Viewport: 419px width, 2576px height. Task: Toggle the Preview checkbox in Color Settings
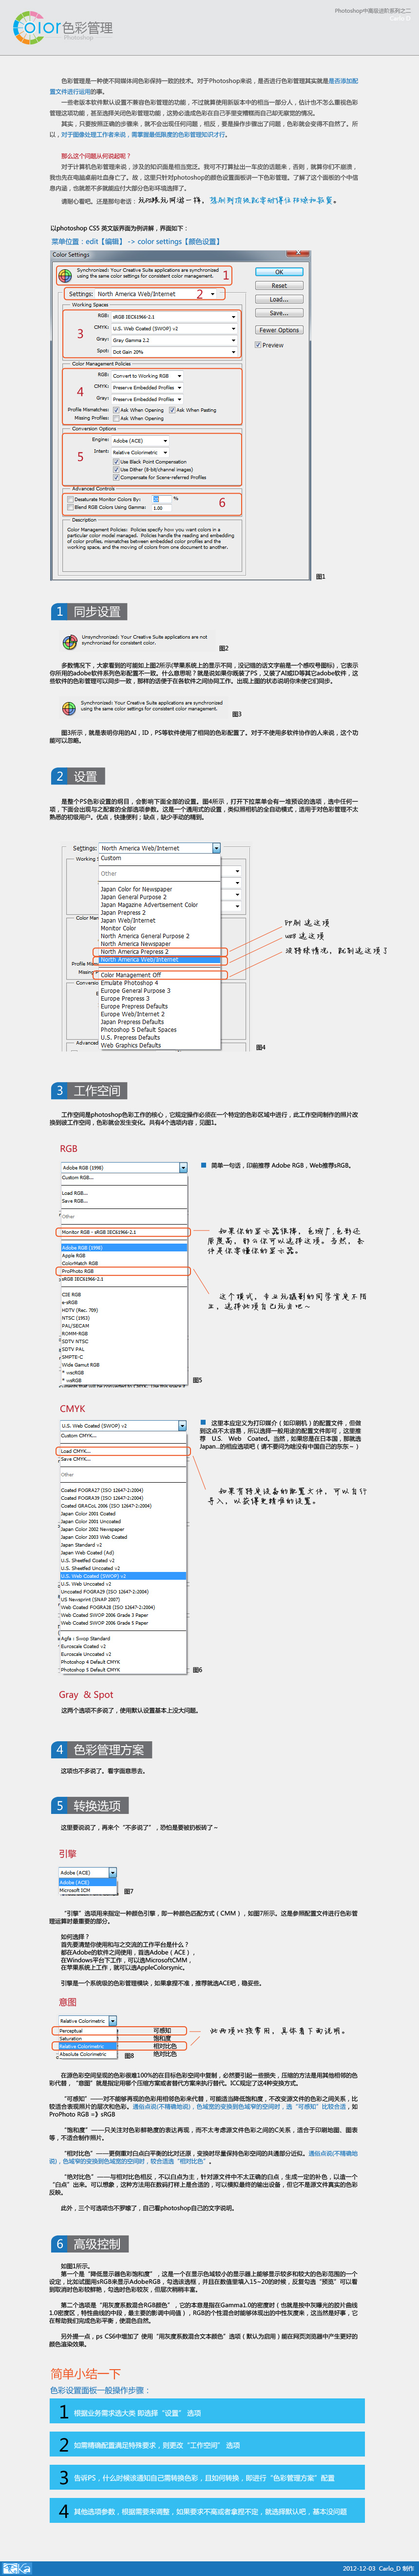(x=258, y=345)
